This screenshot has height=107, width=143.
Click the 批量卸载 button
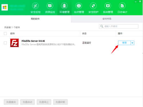[x=60, y=102]
